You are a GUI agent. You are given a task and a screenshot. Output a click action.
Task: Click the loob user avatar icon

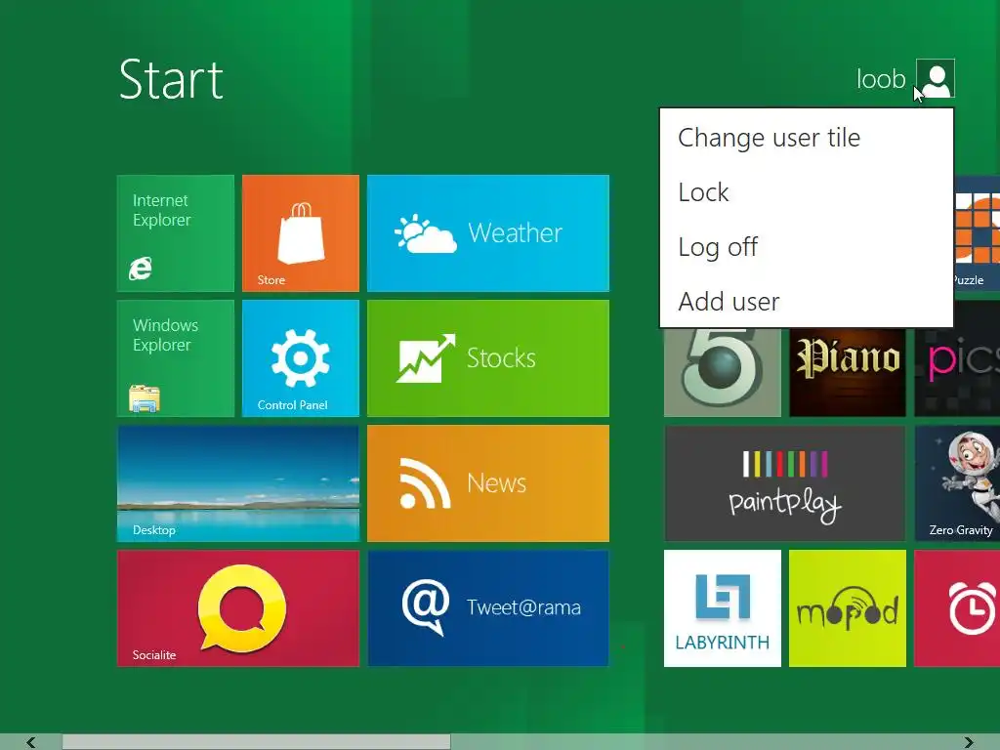936,78
